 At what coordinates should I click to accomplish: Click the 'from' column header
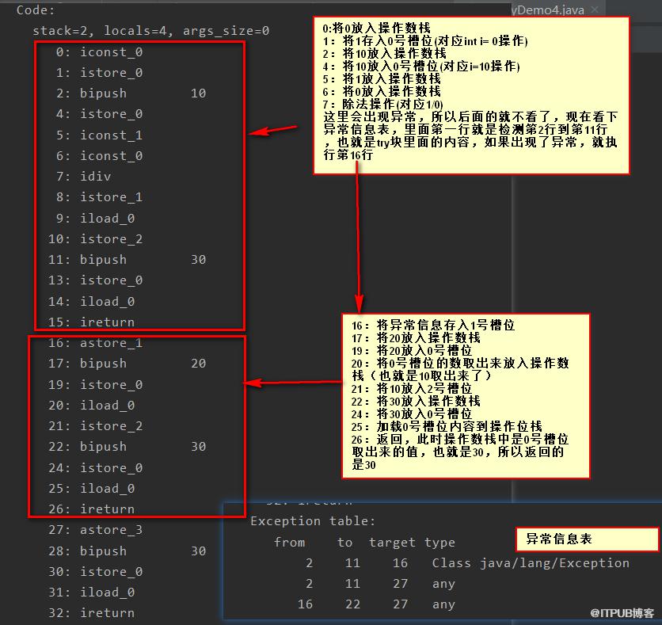click(x=290, y=543)
